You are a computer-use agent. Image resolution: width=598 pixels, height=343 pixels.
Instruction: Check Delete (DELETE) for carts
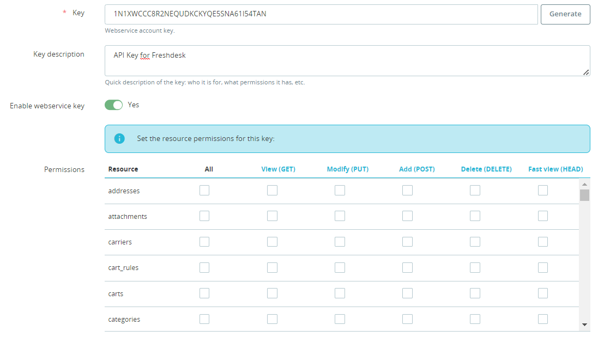tap(475, 293)
